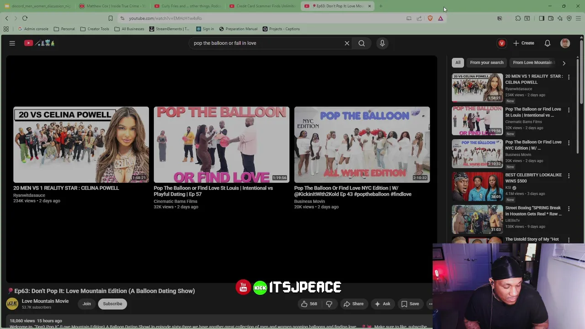Open the St Louis Pop The Balloon end-screen thumbnail
Viewport: 585px width, 329px height.
222,144
